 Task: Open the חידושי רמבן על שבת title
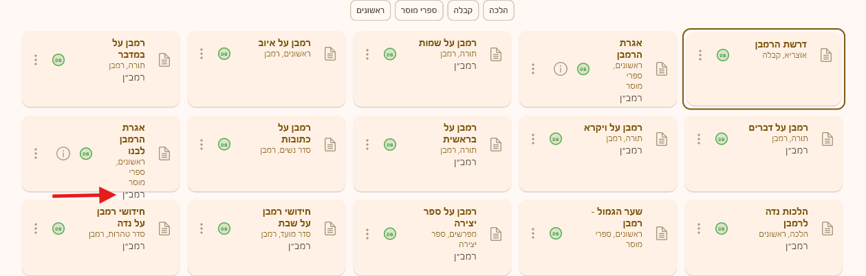pyautogui.click(x=287, y=217)
